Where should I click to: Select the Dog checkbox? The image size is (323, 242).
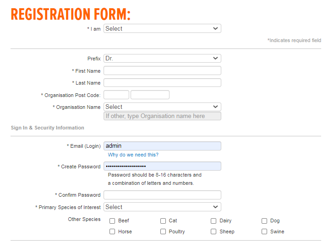click(x=264, y=221)
